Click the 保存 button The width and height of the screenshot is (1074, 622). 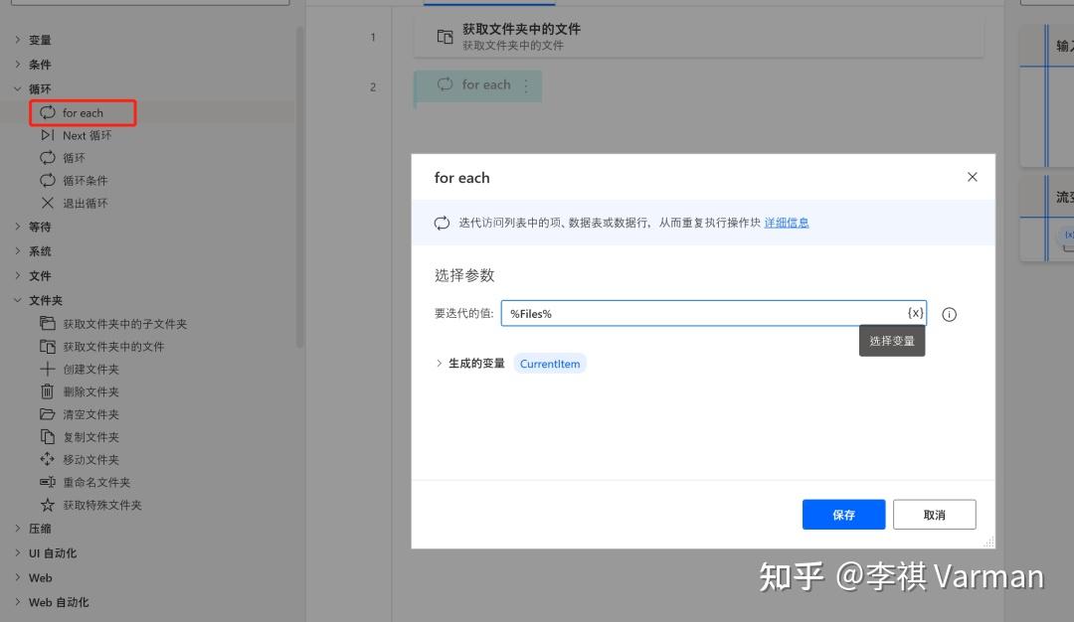coord(843,514)
